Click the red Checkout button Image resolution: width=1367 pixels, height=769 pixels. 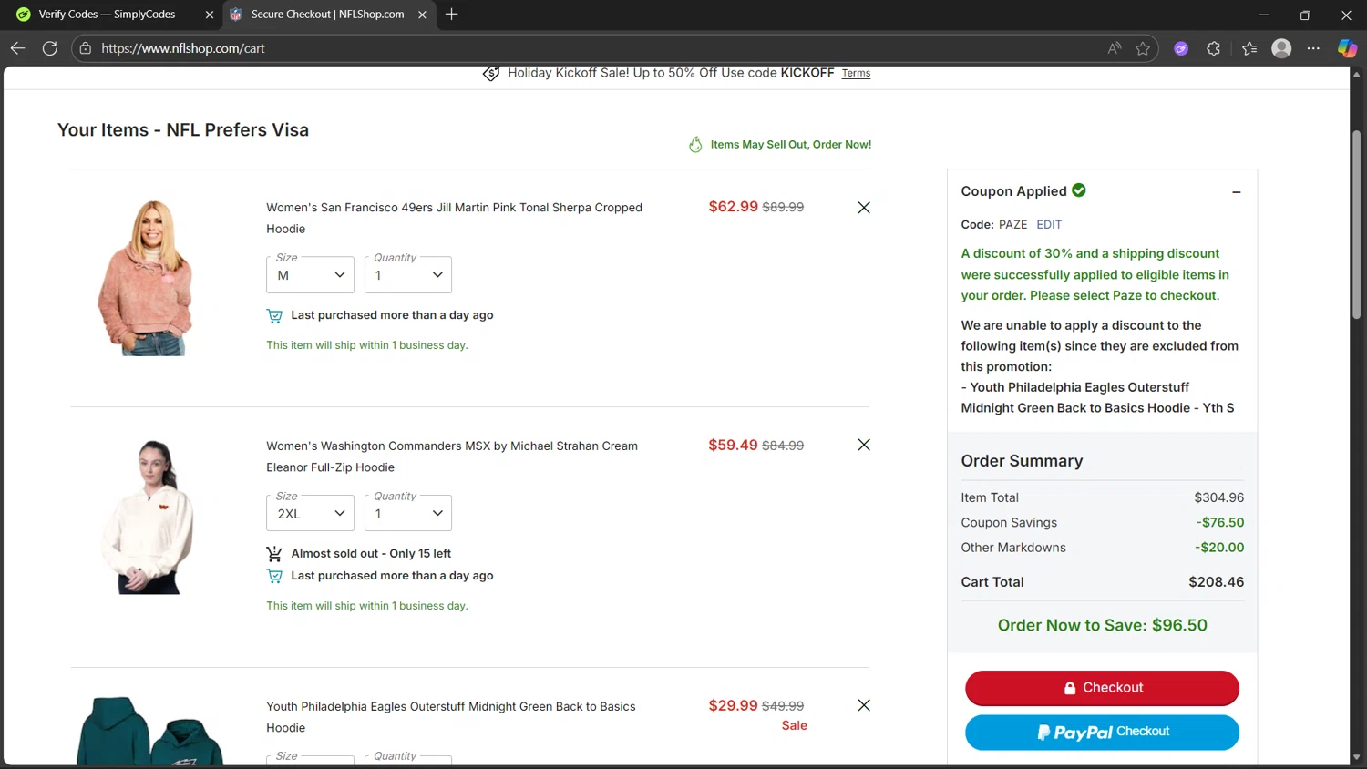tap(1102, 688)
